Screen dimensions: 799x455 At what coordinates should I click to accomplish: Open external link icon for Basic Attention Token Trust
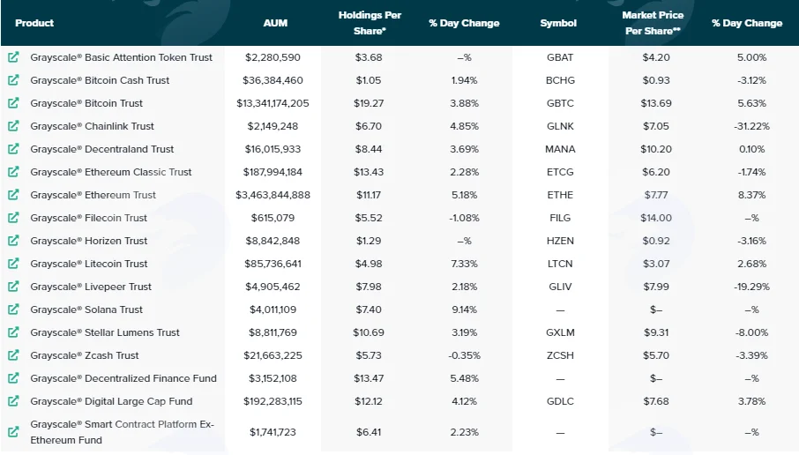[x=13, y=57]
